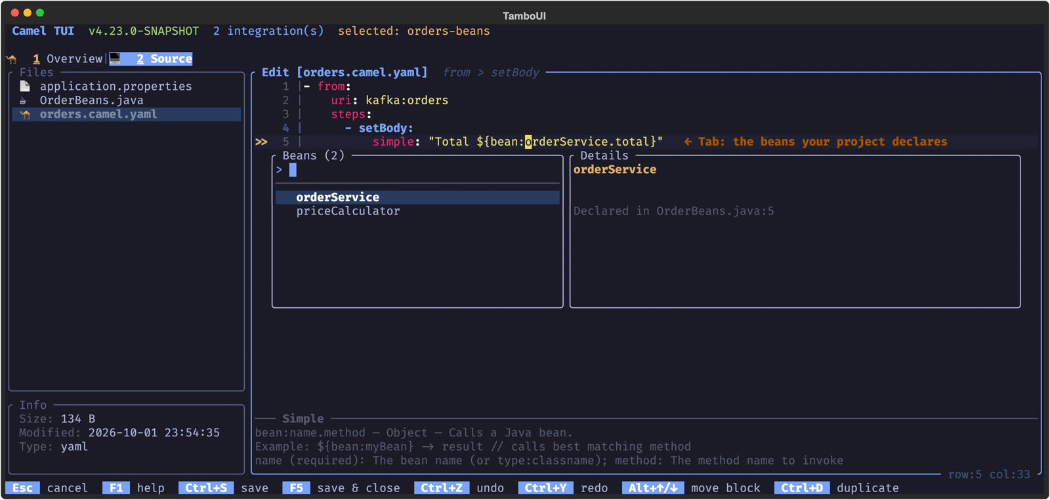Click the Java cup icon for OrderBeans.java
This screenshot has width=1050, height=500.
pyautogui.click(x=24, y=100)
